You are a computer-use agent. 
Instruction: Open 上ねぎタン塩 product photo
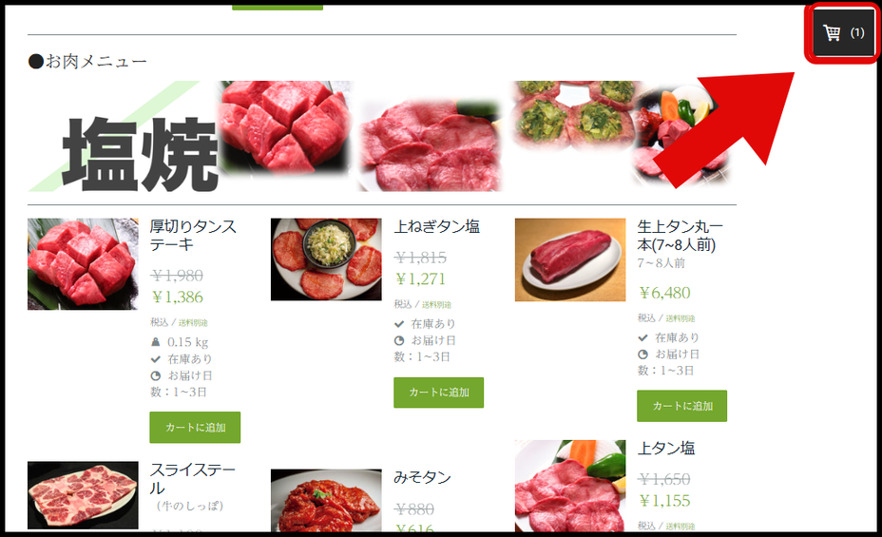coord(326,259)
